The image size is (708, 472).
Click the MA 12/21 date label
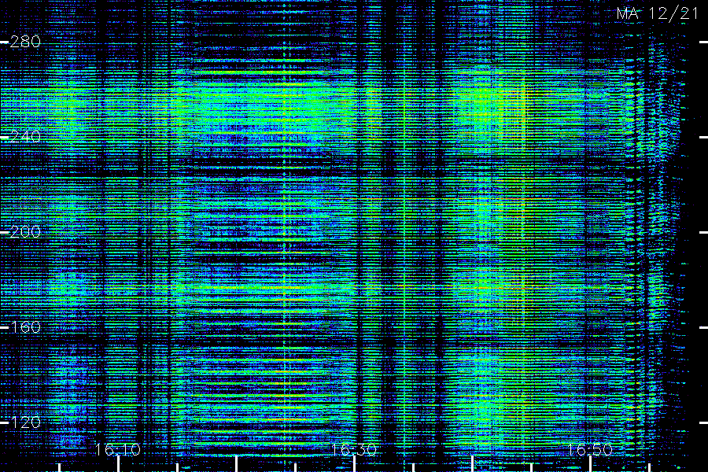click(x=658, y=13)
